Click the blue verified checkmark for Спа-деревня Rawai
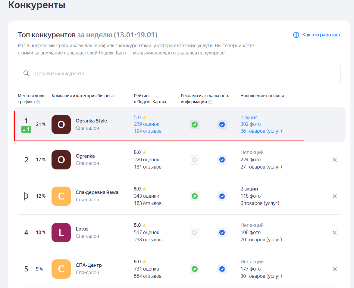 click(x=222, y=196)
